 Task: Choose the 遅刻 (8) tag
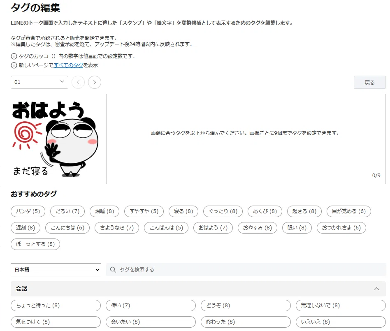pos(26,228)
